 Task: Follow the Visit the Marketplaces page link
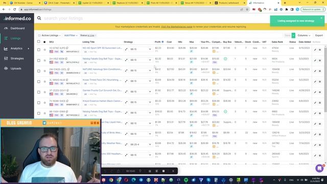(x=176, y=27)
